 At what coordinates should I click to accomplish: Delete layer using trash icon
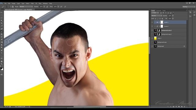tap(184, 107)
